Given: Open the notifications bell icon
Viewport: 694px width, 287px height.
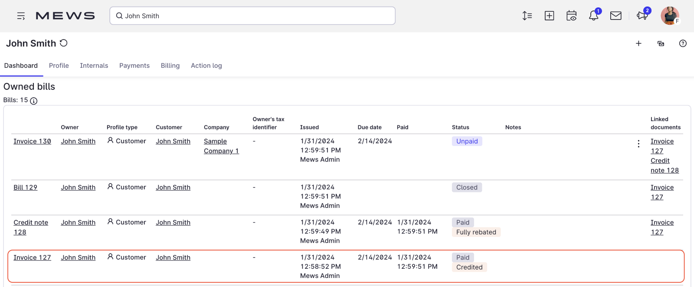Looking at the screenshot, I should 593,16.
